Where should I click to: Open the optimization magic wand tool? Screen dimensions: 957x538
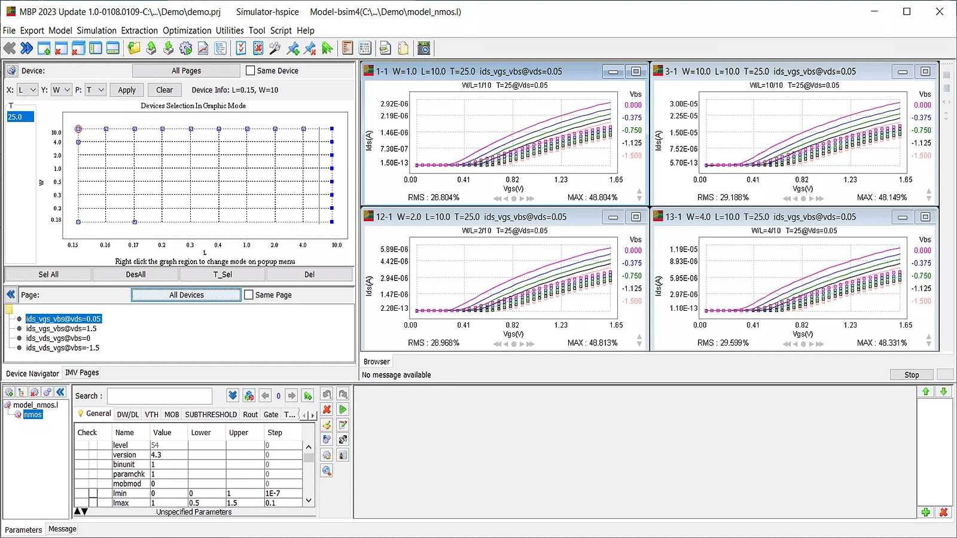pyautogui.click(x=275, y=48)
